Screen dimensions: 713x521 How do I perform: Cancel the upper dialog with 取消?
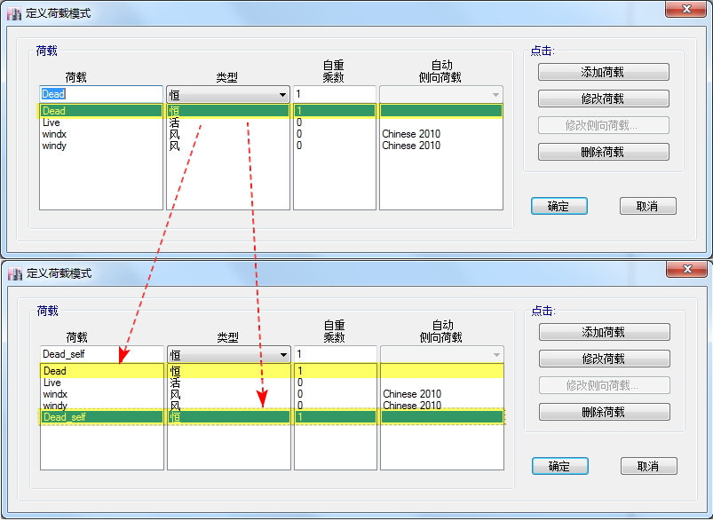coord(647,206)
